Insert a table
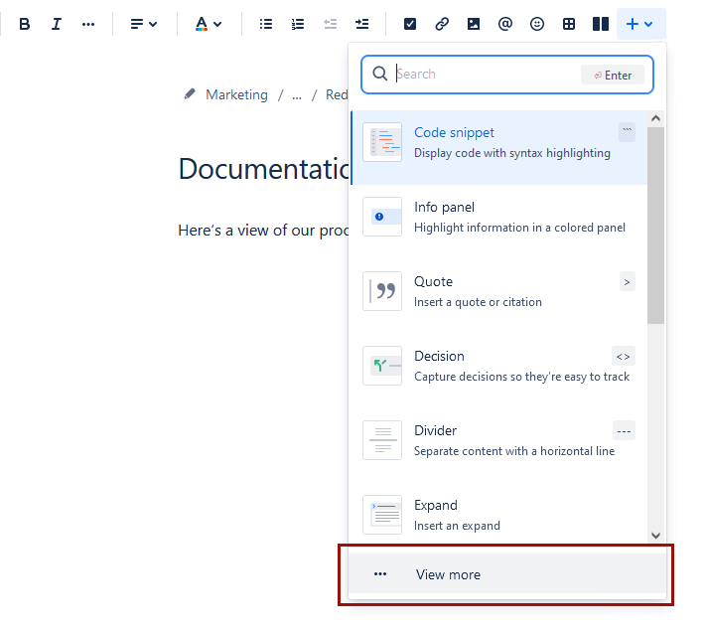Image resolution: width=705 pixels, height=633 pixels. click(569, 24)
